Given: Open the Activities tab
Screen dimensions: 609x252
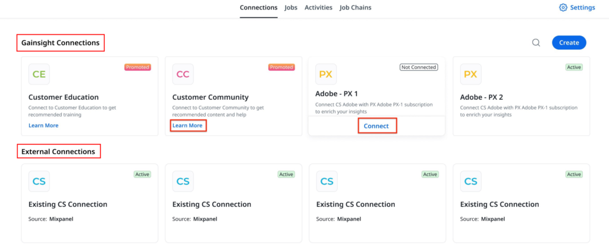Looking at the screenshot, I should pyautogui.click(x=319, y=7).
